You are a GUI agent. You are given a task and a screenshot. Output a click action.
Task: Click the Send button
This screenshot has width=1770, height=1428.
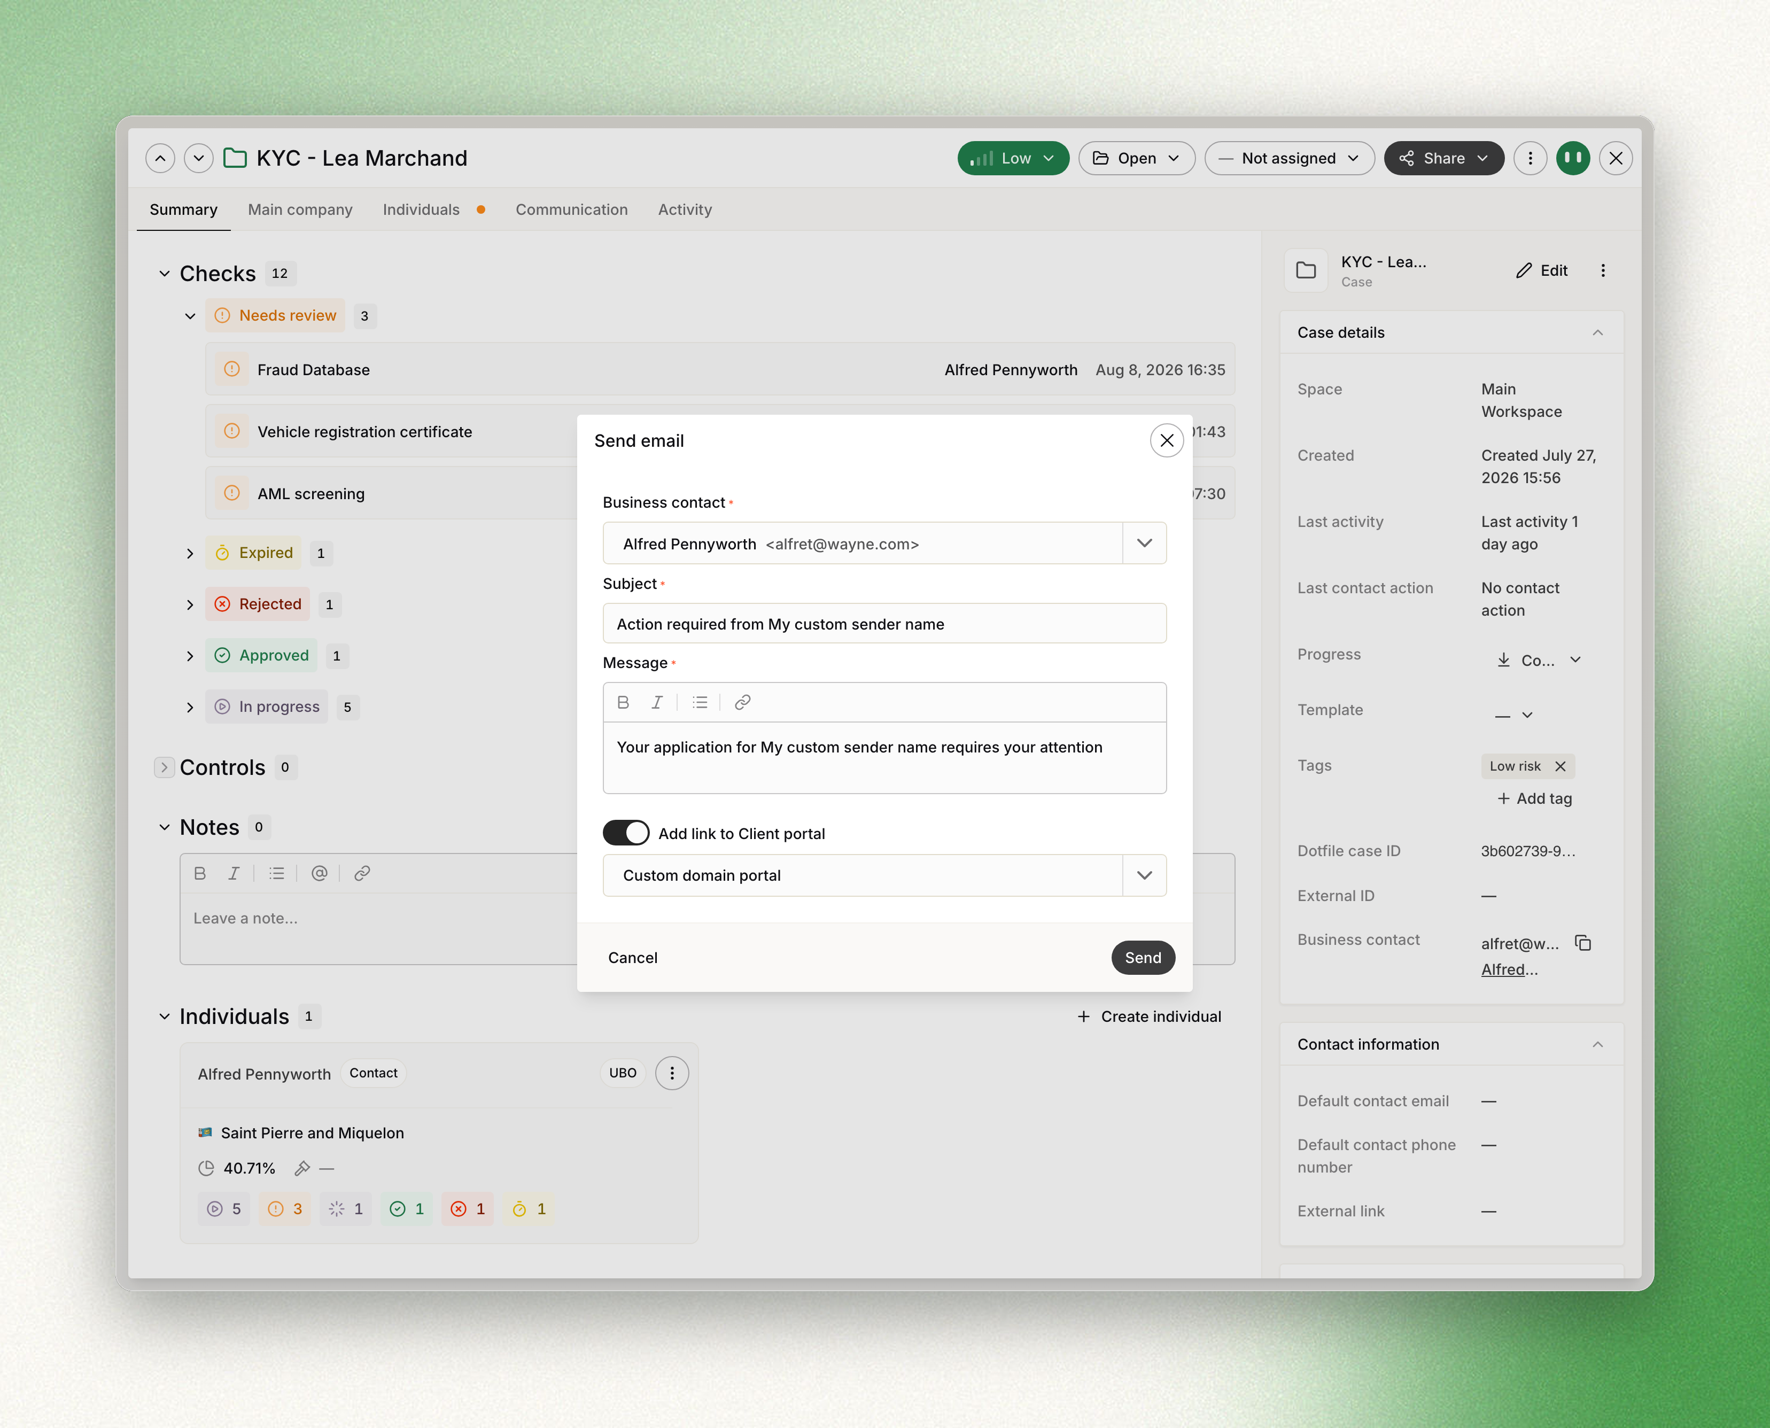tap(1143, 958)
